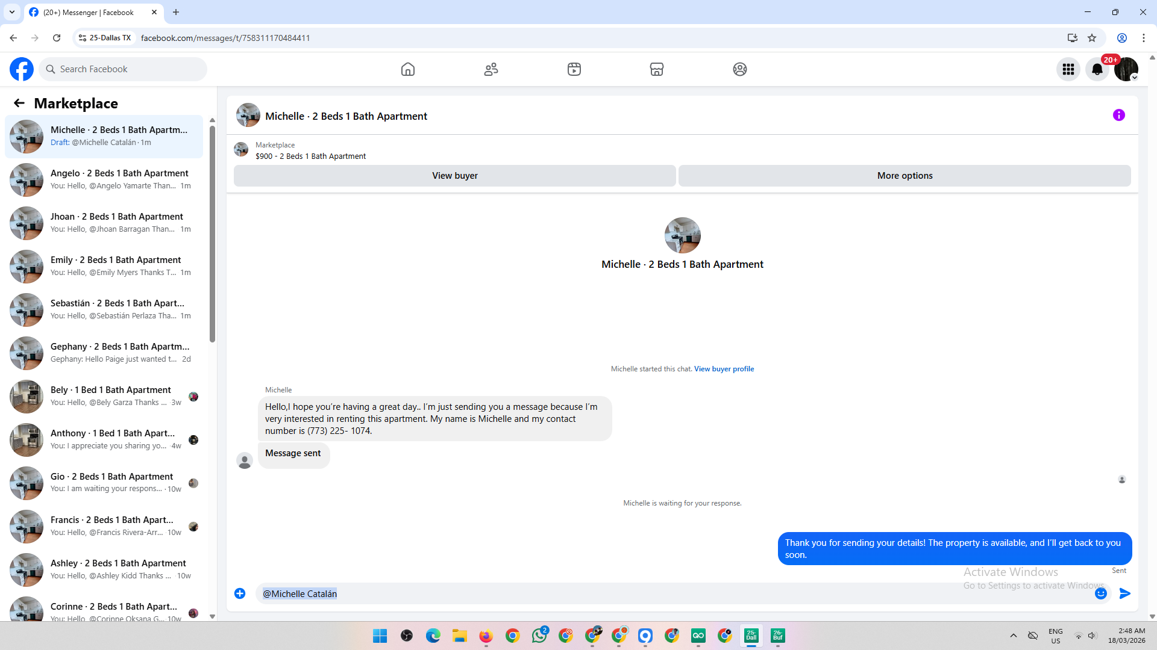Open the Sebastián conversation

[x=104, y=310]
